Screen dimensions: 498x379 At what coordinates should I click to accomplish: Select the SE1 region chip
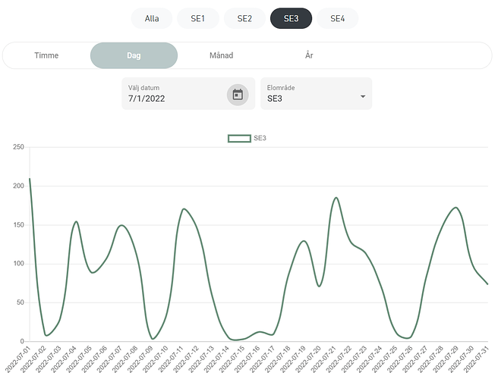coord(198,18)
